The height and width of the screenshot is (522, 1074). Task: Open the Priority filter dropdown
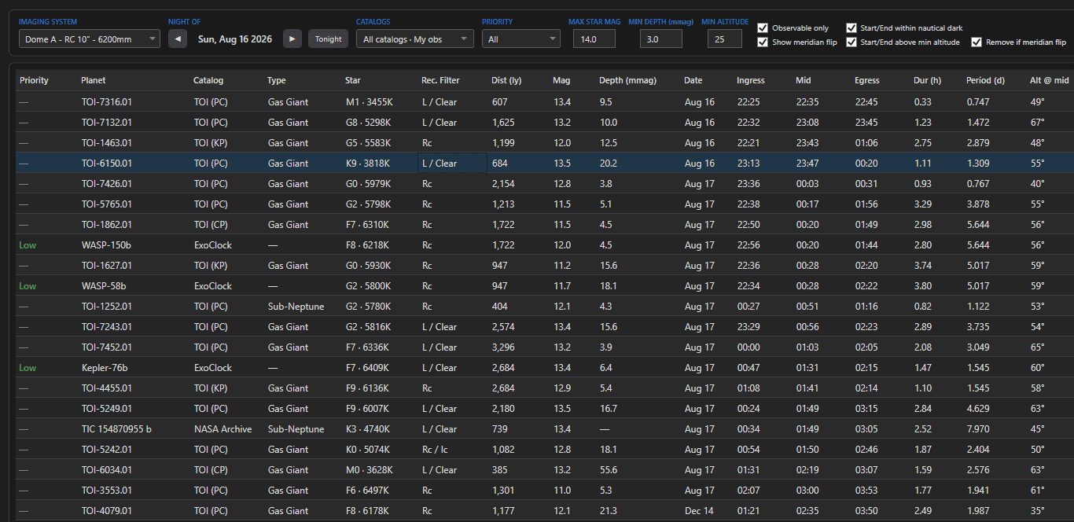(x=521, y=39)
